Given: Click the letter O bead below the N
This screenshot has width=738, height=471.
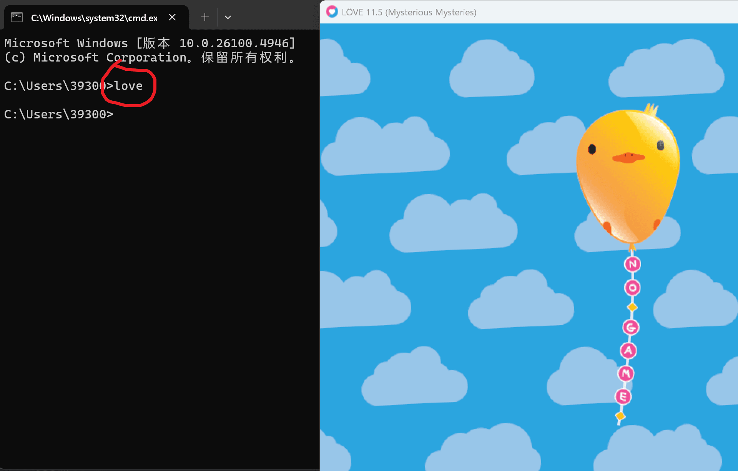Looking at the screenshot, I should 633,287.
